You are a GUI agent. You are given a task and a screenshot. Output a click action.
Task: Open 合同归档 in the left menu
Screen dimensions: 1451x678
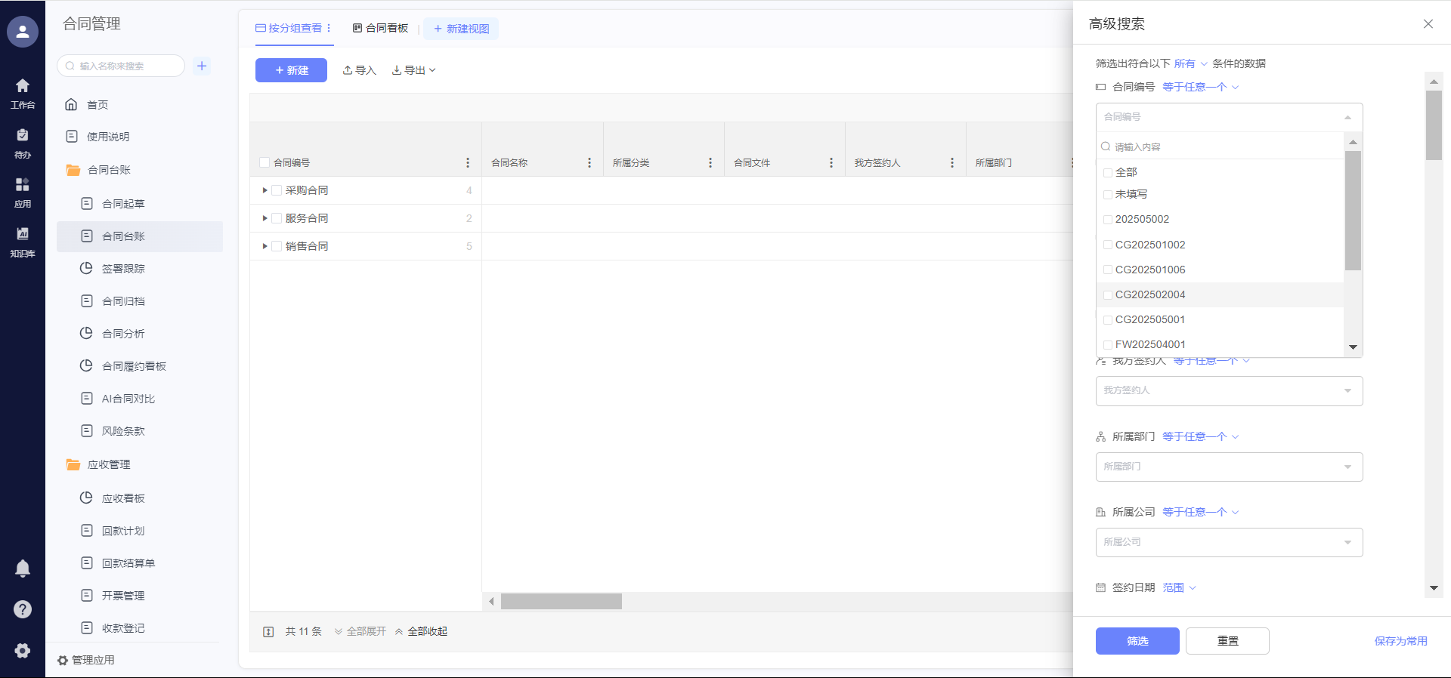pos(123,301)
